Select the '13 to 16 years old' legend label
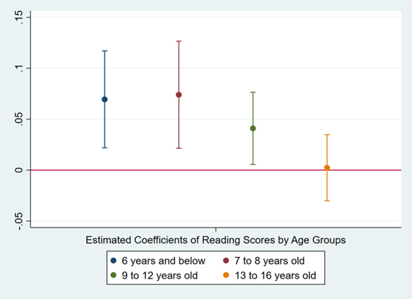Image resolution: width=412 pixels, height=299 pixels. 272,276
